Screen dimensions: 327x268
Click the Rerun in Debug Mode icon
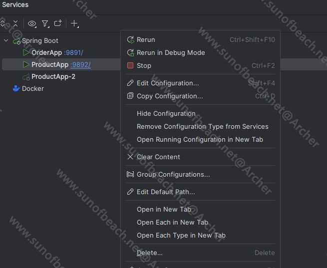click(130, 53)
